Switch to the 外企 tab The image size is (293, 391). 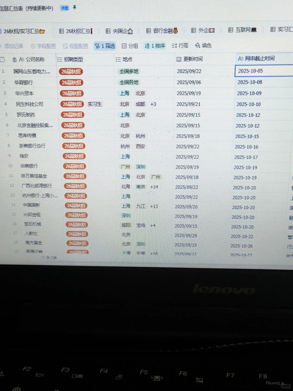203,30
